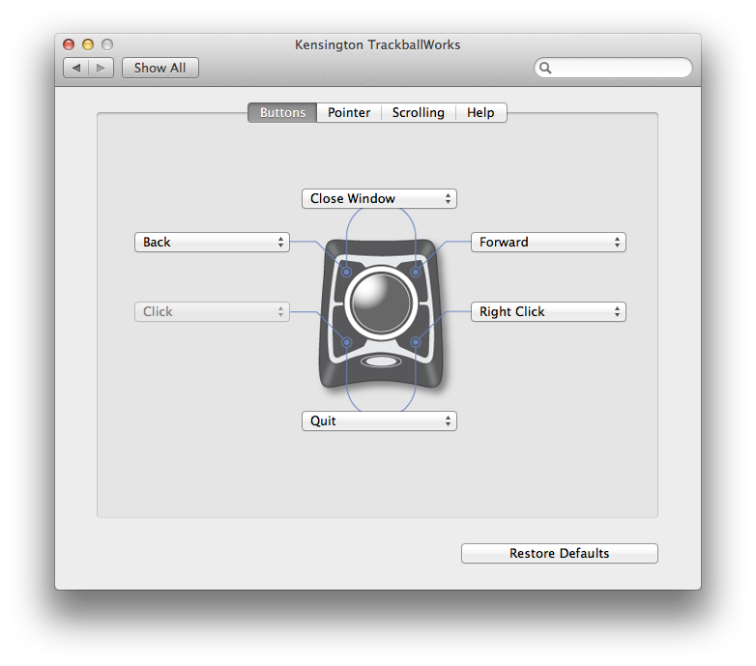The width and height of the screenshot is (756, 666).
Task: Open the Forward button assignment dropdown
Action: click(x=548, y=242)
